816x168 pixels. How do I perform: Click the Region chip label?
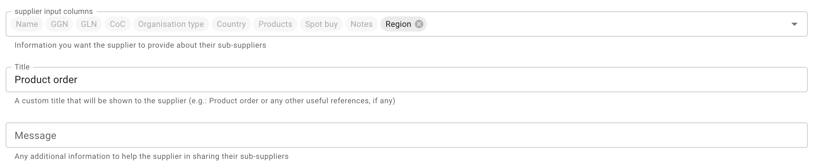[x=398, y=24]
